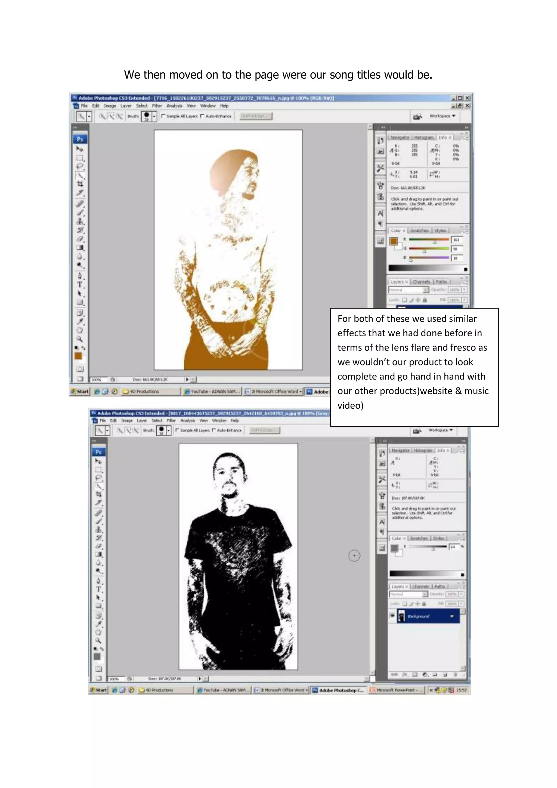Select the Eyedropper tool in lower Photoshop window
The height and width of the screenshot is (788, 557).
click(x=98, y=624)
